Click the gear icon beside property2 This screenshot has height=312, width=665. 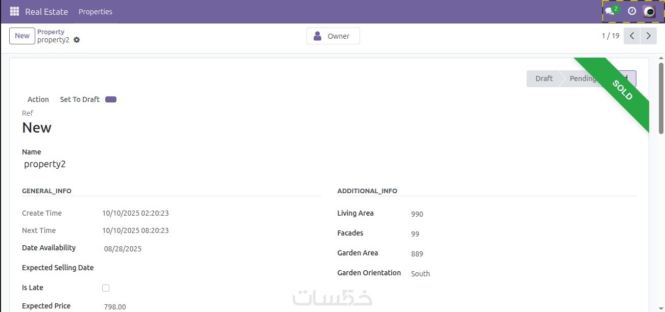(77, 40)
